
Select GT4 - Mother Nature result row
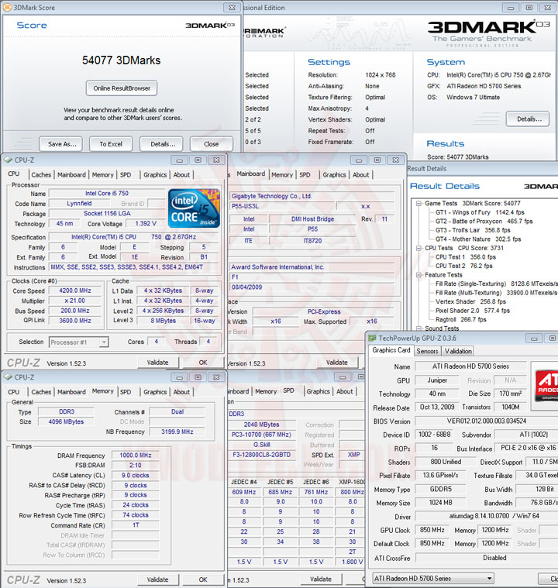478,239
